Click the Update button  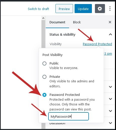pos(83,9)
